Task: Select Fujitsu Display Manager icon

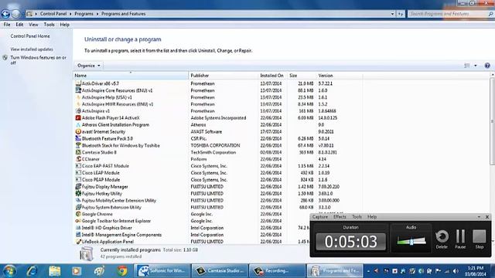Action: coord(78,187)
